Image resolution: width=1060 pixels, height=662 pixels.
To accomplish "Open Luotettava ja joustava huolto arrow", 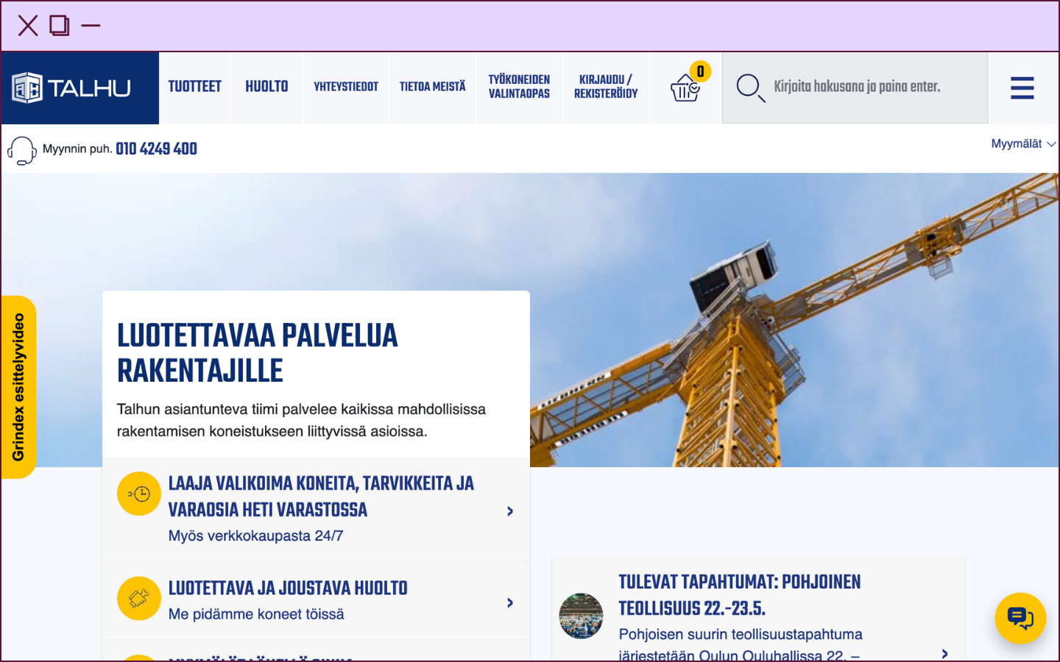I will click(509, 602).
